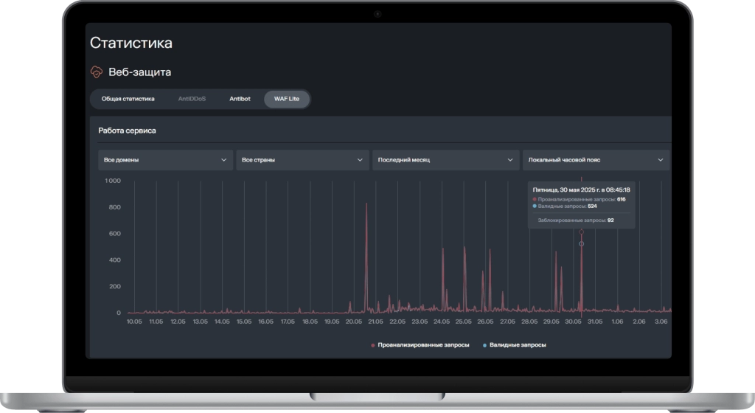Click the chevron in the Все домены selector
Image resolution: width=755 pixels, height=413 pixels.
coord(223,160)
